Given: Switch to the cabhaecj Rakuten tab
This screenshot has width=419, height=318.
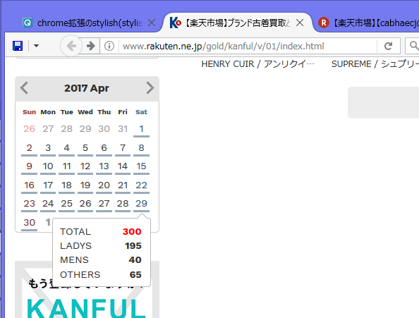Looking at the screenshot, I should tap(369, 23).
